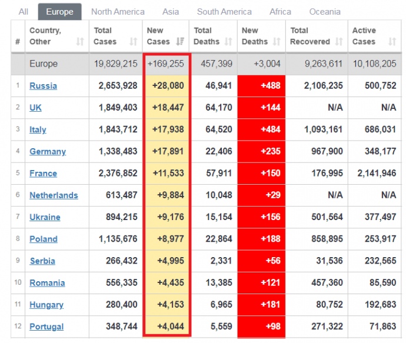Follow the Netherlands link
The width and height of the screenshot is (406, 343).
tap(54, 195)
